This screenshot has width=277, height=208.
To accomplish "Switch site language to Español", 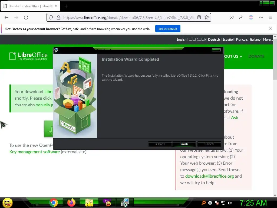I will click(x=228, y=40).
